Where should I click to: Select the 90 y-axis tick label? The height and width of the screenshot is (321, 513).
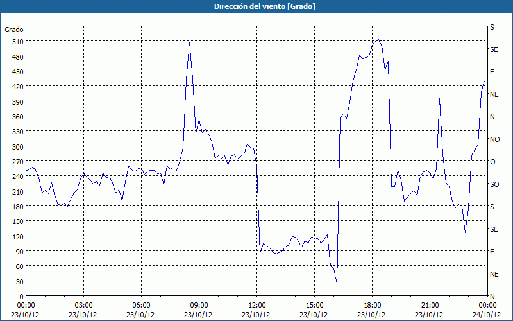(20, 252)
